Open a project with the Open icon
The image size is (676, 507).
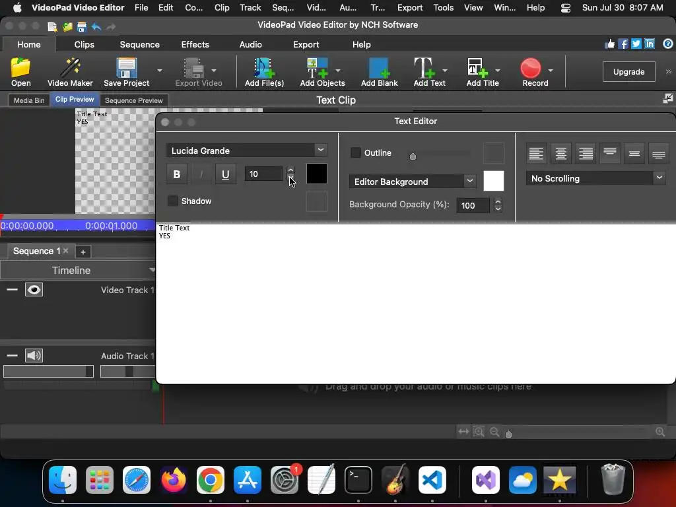click(x=20, y=72)
